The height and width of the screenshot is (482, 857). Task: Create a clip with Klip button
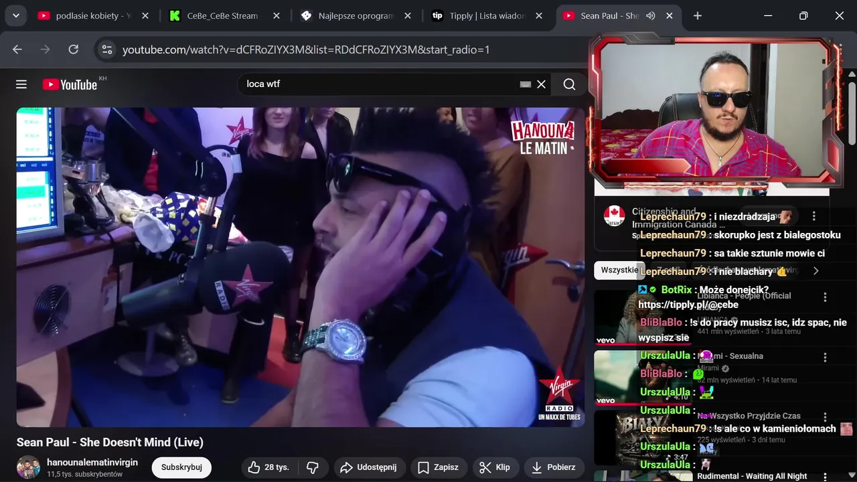tap(495, 467)
